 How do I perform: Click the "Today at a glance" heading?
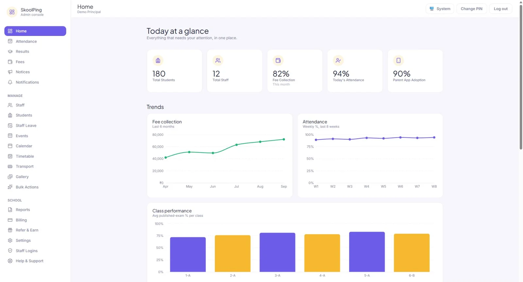(177, 31)
